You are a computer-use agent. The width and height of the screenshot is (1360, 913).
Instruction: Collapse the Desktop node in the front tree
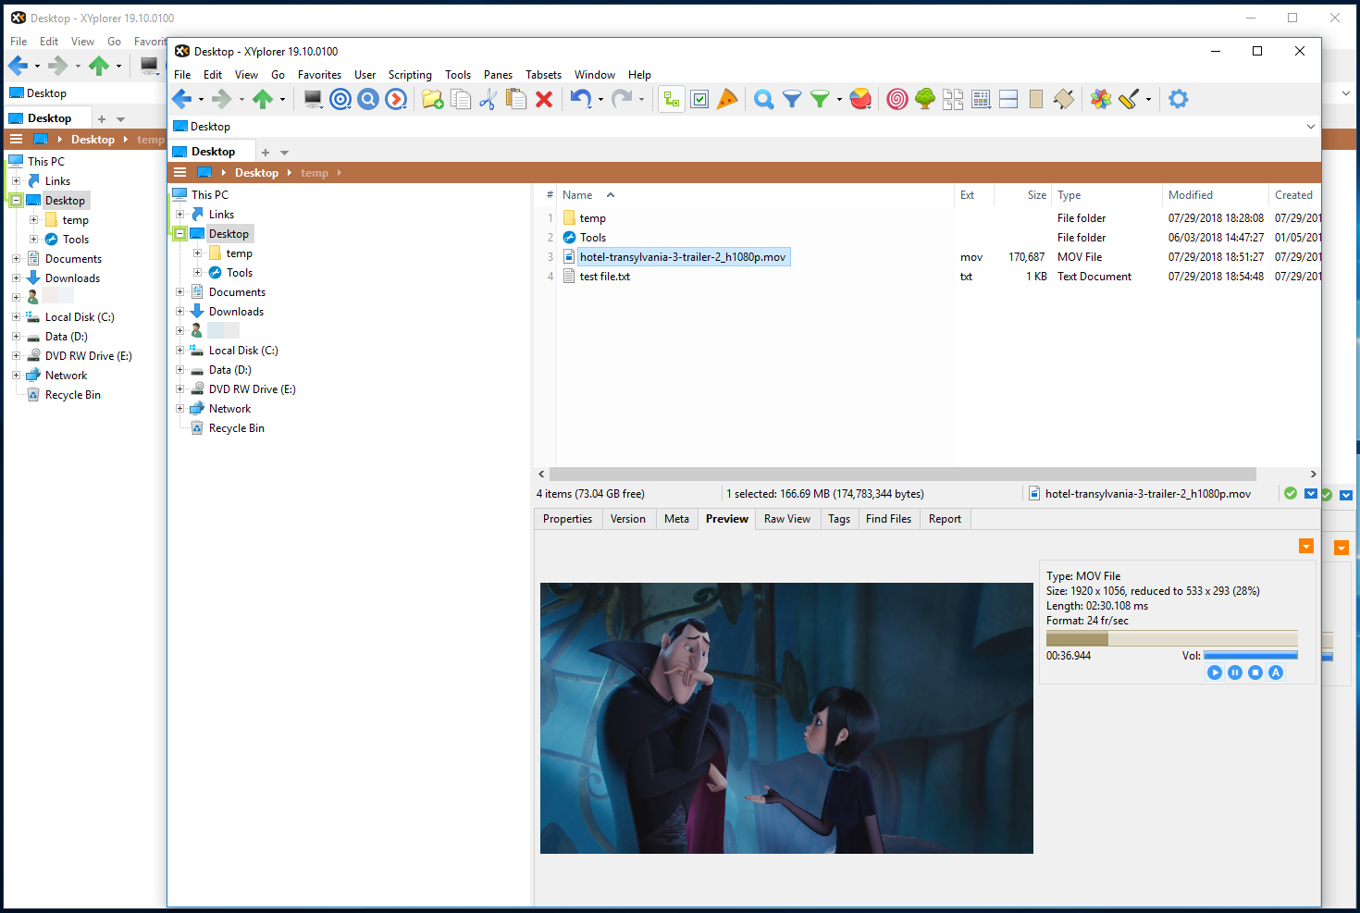click(x=180, y=234)
